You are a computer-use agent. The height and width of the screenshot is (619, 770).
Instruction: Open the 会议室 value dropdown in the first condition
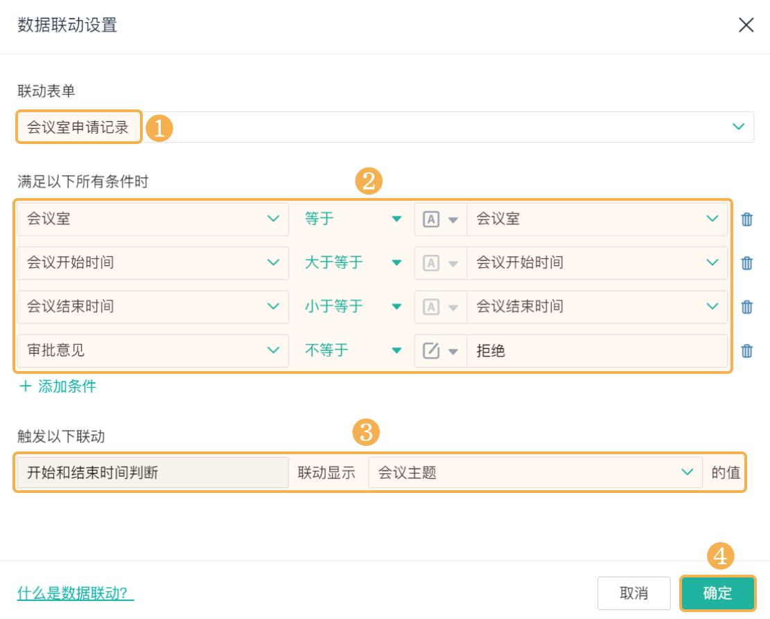[597, 219]
